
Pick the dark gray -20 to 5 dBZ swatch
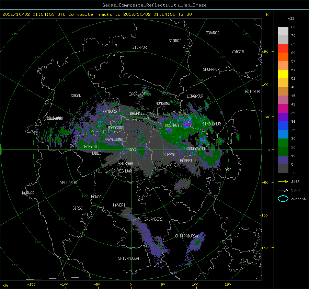tap(283, 169)
